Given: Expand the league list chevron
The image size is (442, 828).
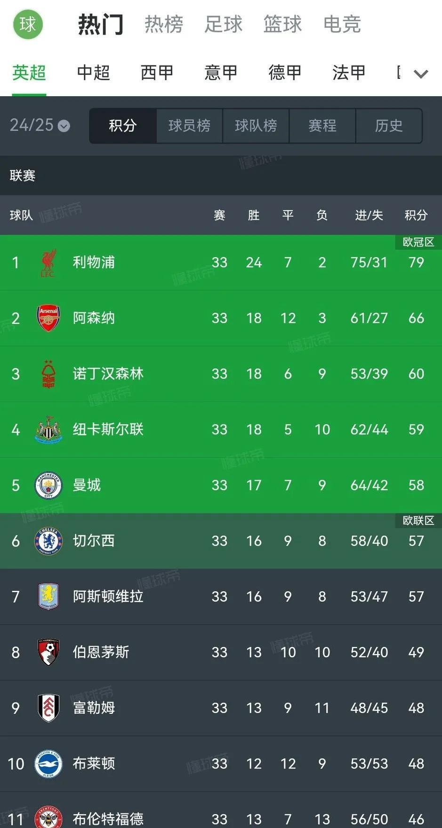Looking at the screenshot, I should (x=420, y=74).
